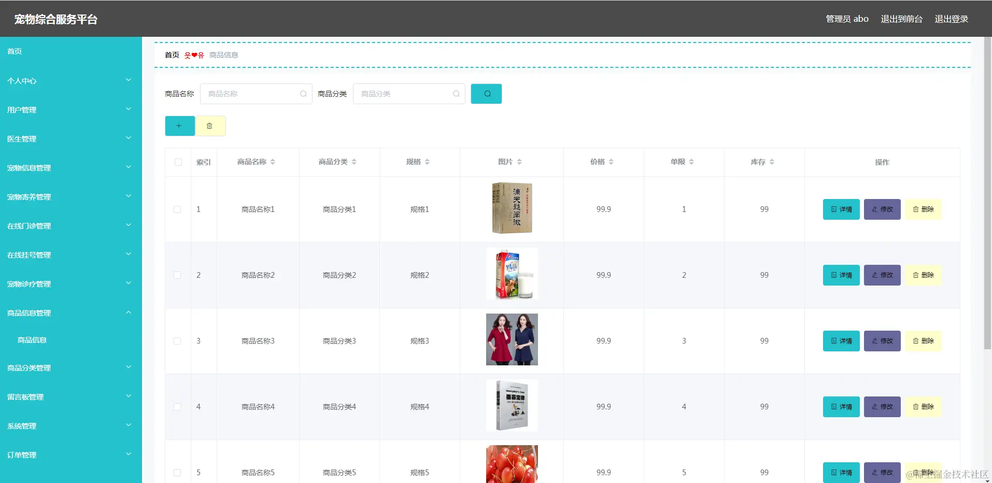
Task: Click 修改 for 商品名称3 row
Action: [x=882, y=341]
